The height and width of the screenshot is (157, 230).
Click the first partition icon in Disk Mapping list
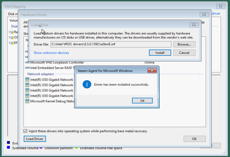point(11,32)
